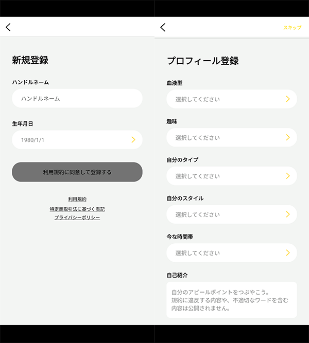Tap the chevron arrow in 自分のタイプ row
Image resolution: width=309 pixels, height=343 pixels.
[288, 176]
